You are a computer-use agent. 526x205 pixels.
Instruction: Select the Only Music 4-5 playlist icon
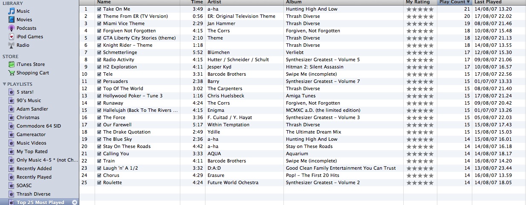coord(12,160)
